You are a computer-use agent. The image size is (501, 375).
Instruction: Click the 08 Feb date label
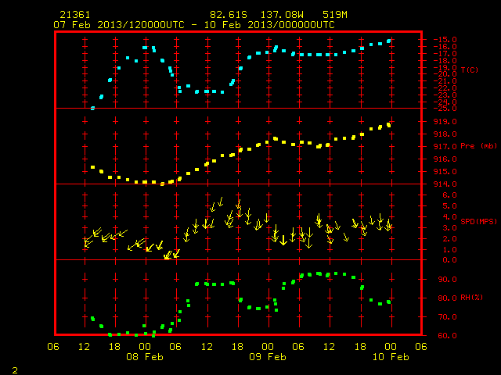point(145,357)
